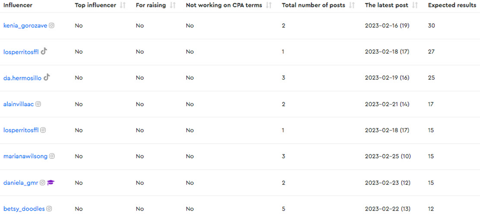Click Instagram icon beside betsy_doodles
Screen dimensions: 480x221
click(x=49, y=209)
